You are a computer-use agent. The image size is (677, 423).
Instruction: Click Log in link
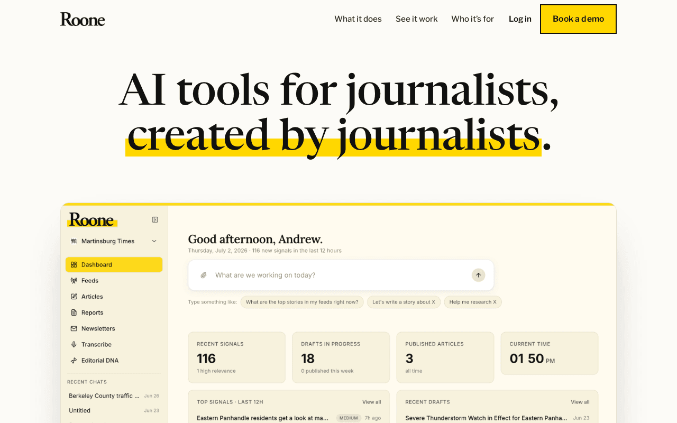(x=520, y=19)
